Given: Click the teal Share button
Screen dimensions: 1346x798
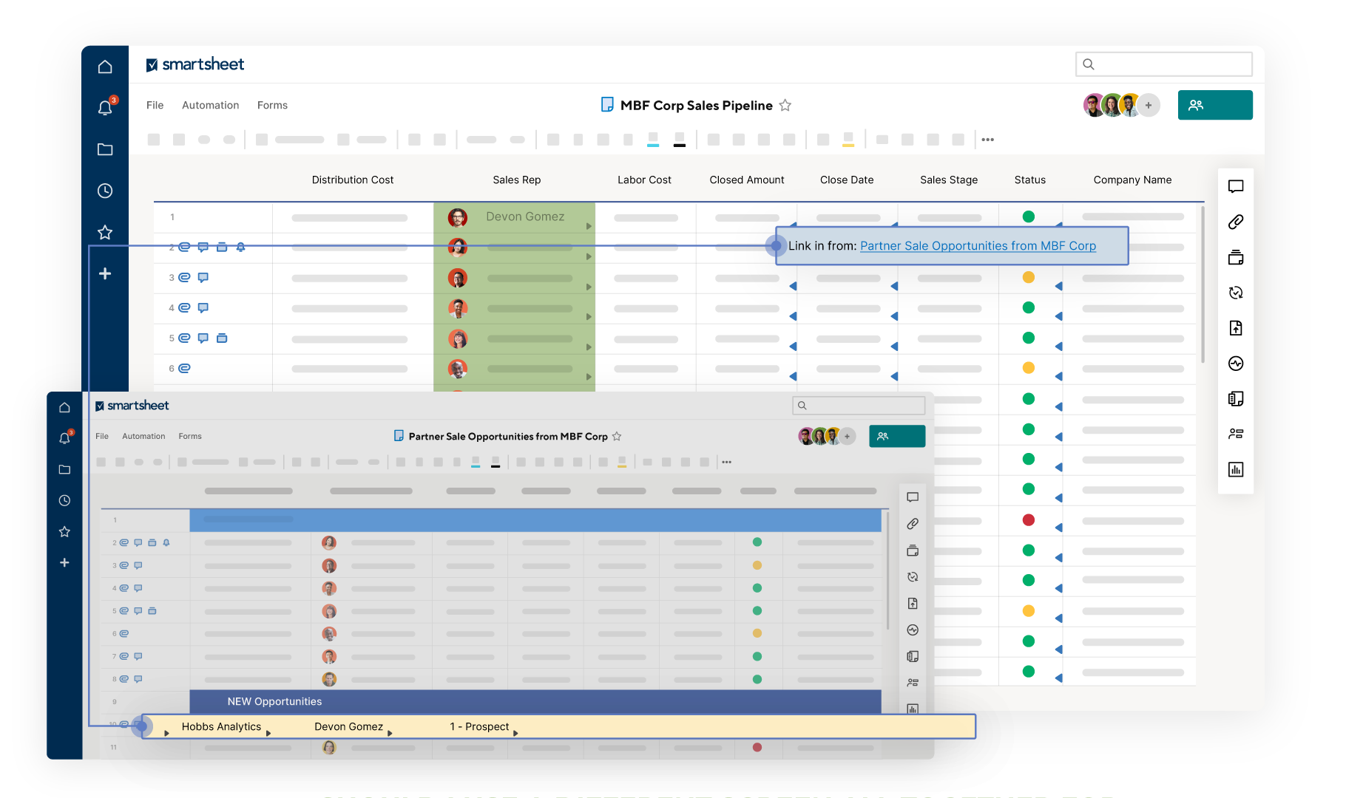Looking at the screenshot, I should [x=1214, y=105].
